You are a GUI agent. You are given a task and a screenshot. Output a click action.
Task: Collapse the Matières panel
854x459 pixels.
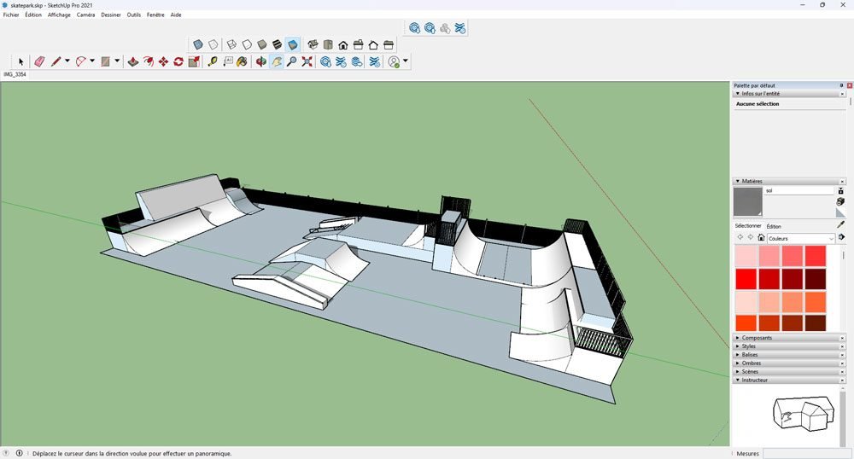click(788, 181)
